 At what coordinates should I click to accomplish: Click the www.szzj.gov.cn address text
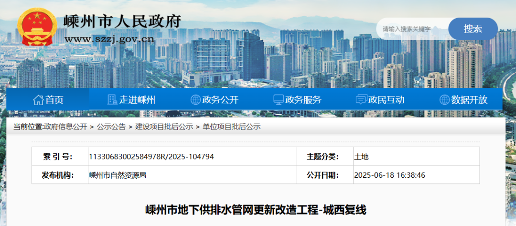(x=109, y=39)
